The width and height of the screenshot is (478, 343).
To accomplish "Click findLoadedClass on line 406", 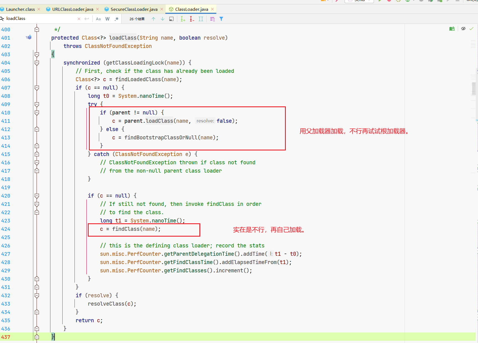I will pyautogui.click(x=138, y=80).
